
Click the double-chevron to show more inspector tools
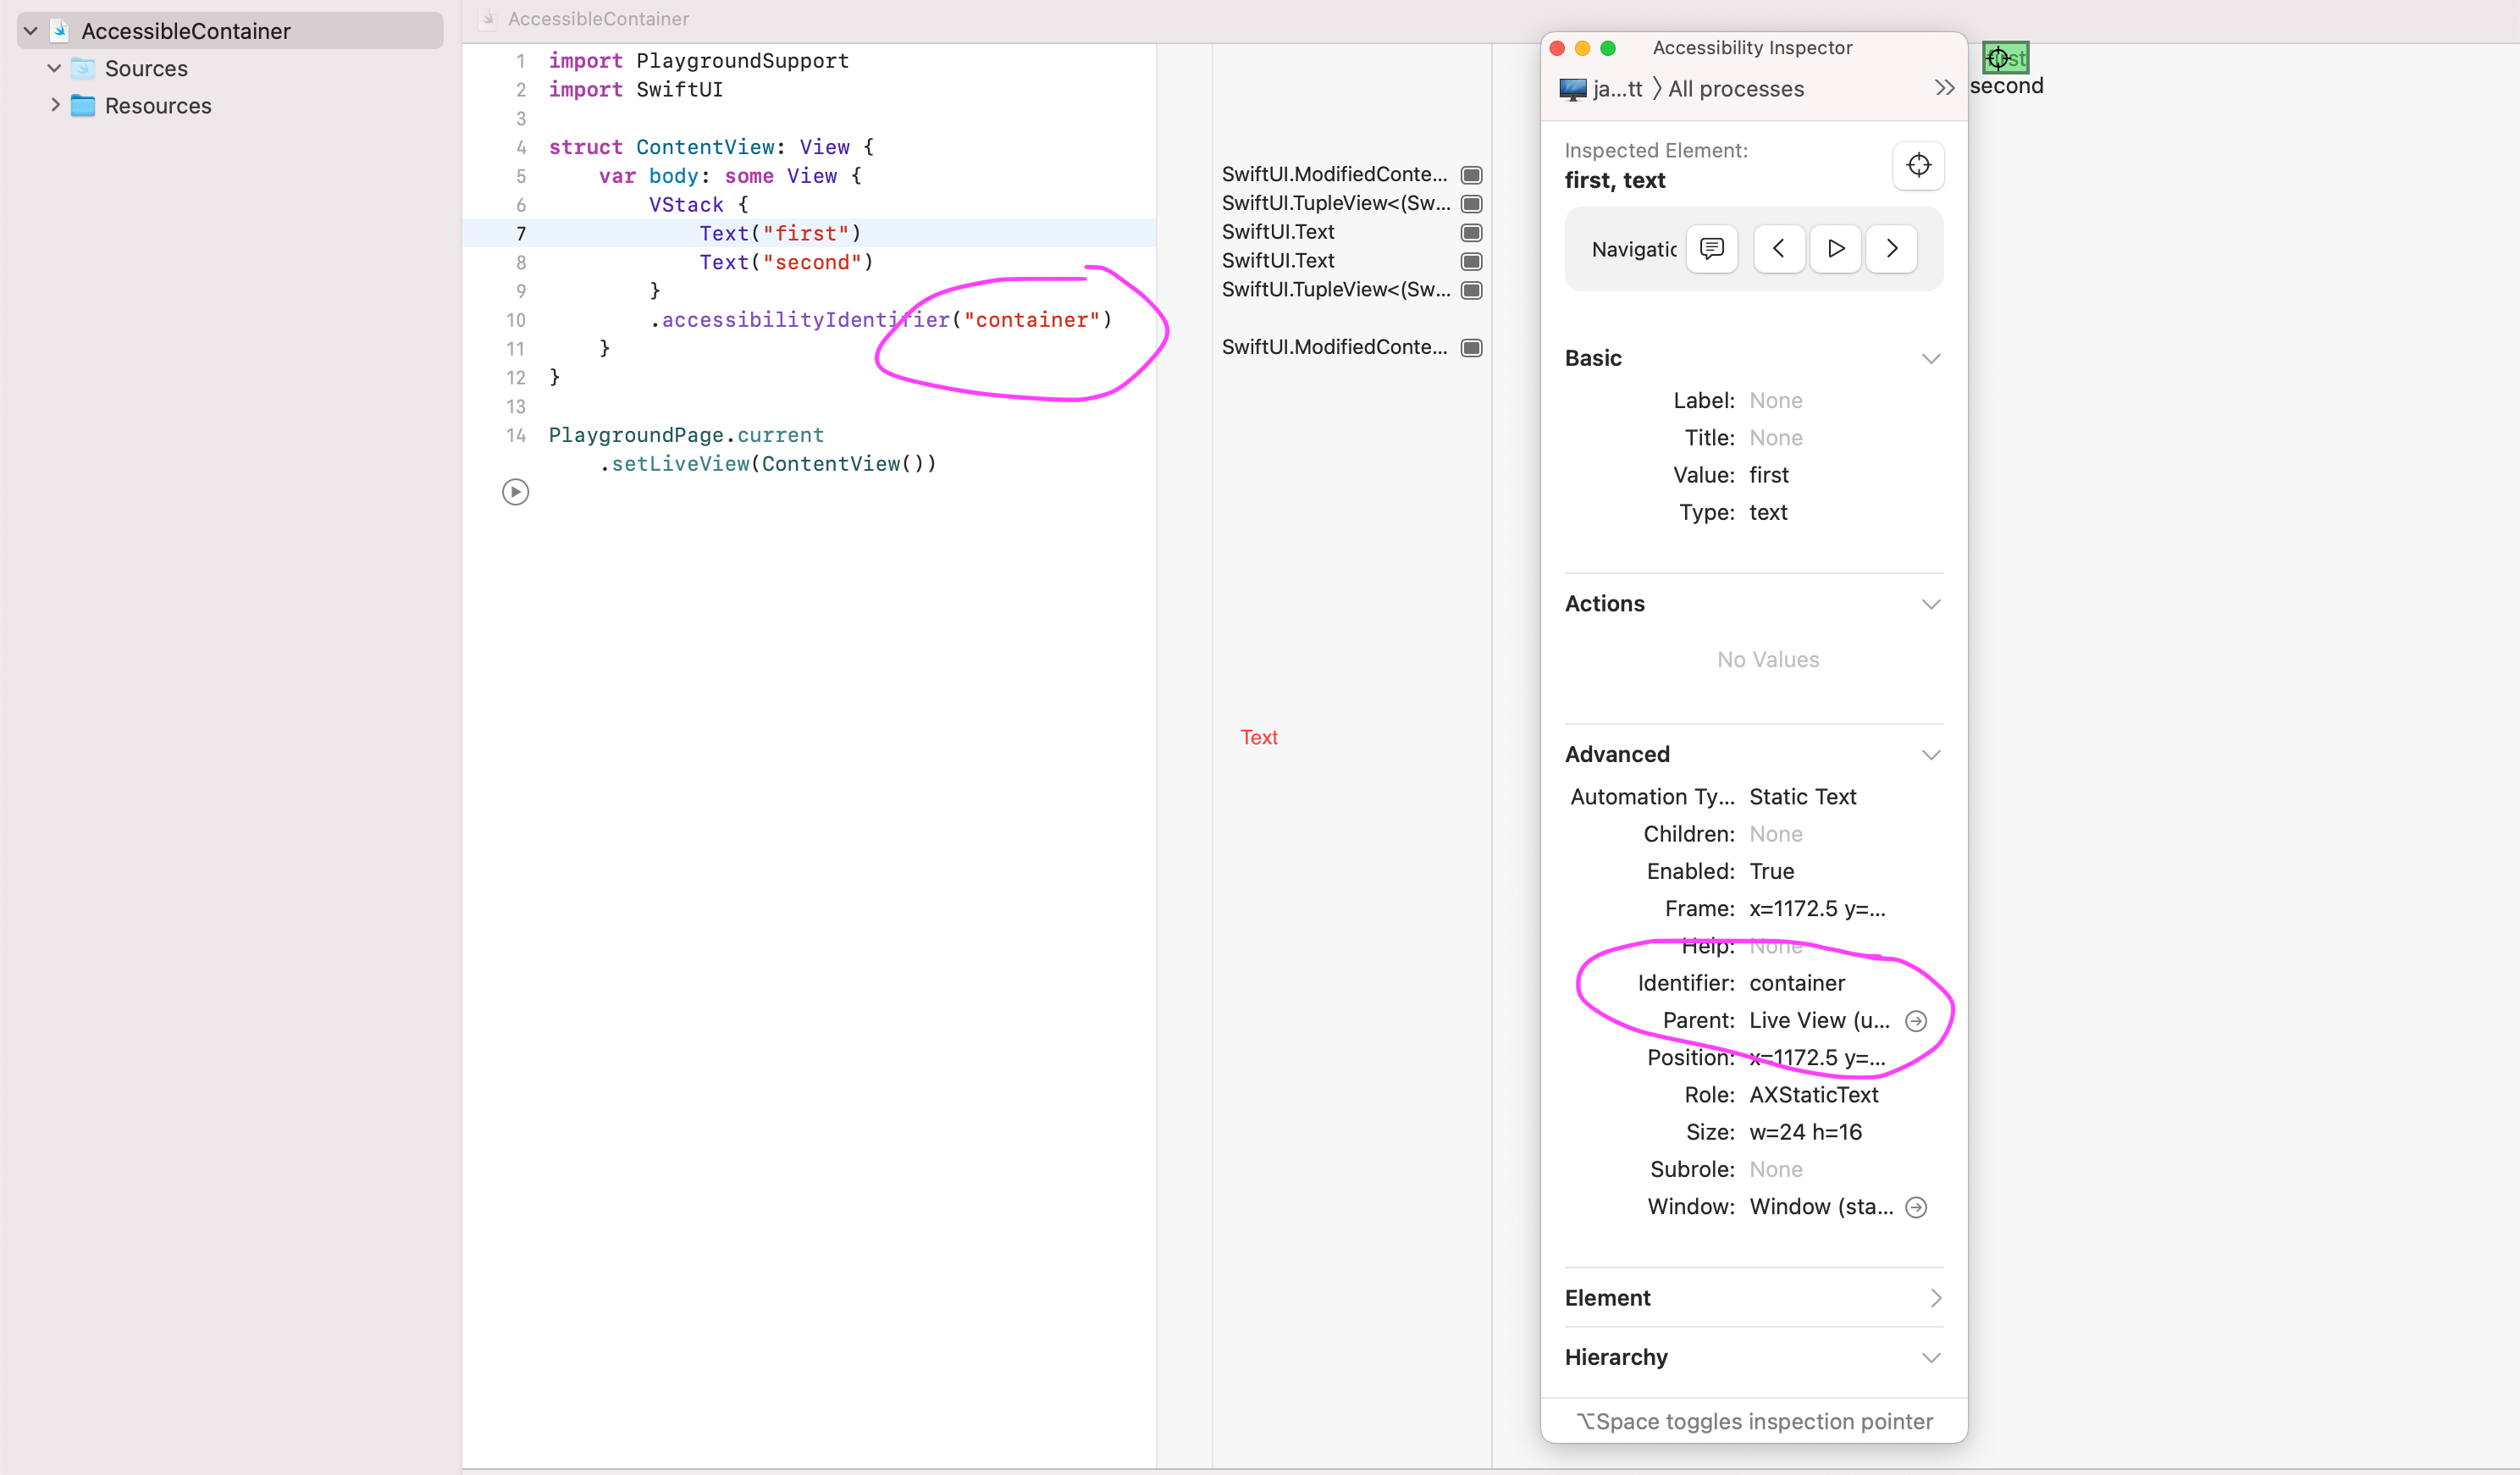tap(1944, 88)
